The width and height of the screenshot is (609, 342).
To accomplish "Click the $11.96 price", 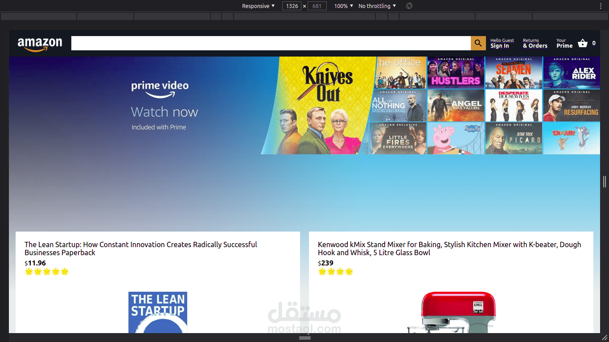I will pos(35,263).
